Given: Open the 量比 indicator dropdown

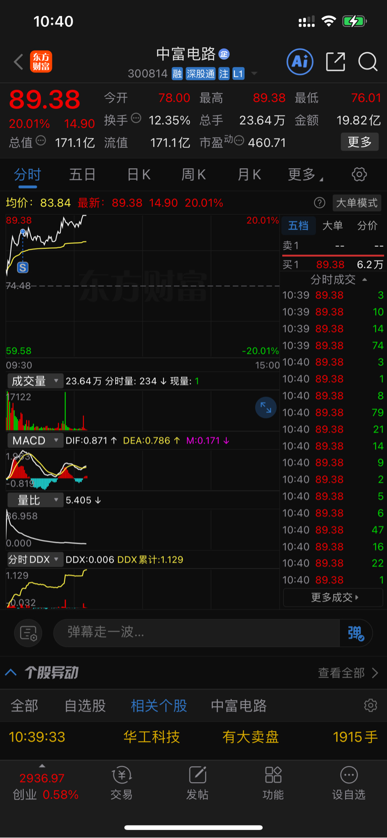Looking at the screenshot, I should pyautogui.click(x=34, y=500).
